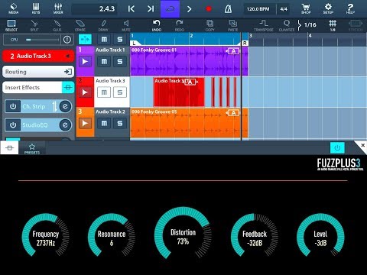
Task: Open the Mixer panel
Action: (58, 8)
